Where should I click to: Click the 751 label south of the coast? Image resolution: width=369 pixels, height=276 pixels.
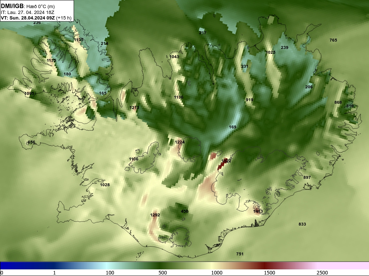(x=240, y=254)
